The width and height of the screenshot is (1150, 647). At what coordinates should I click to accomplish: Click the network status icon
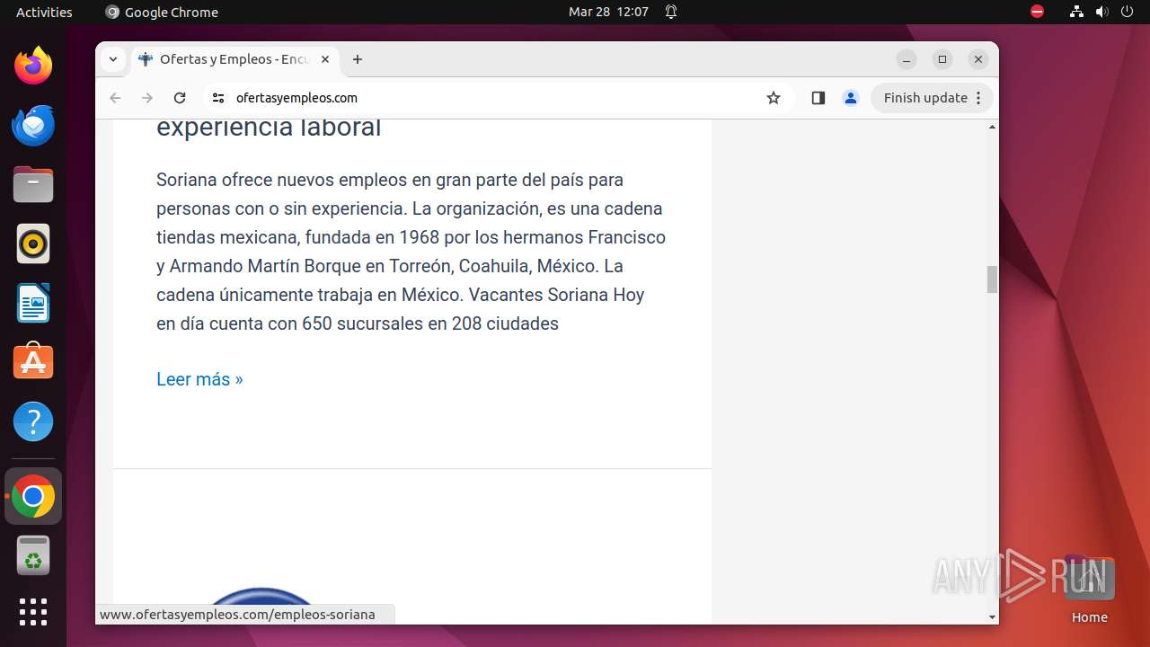[x=1076, y=12]
